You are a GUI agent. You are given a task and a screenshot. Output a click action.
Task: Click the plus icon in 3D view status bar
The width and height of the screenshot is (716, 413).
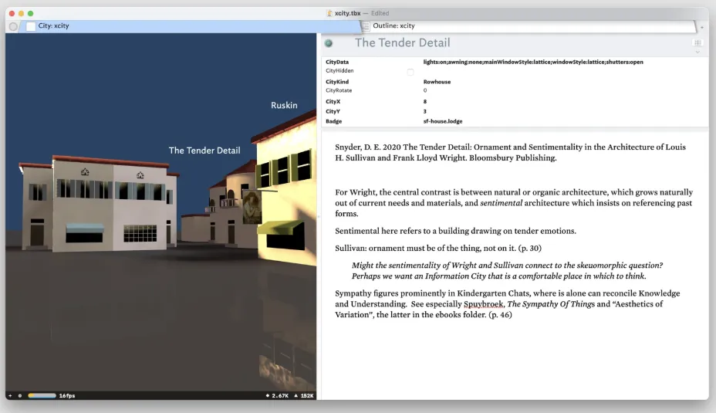10,396
